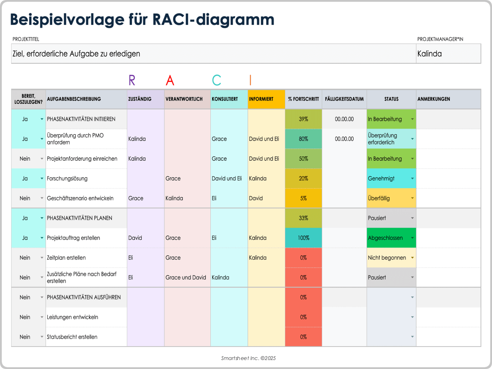Expand the Status dropdown showing Überprüfung erforderlich
This screenshot has height=369, width=492.
[x=412, y=139]
